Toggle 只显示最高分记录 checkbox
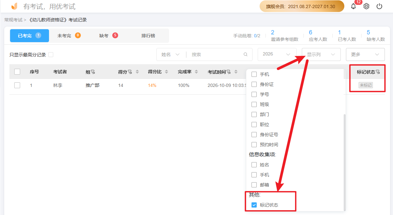This screenshot has width=393, height=215. click(51, 55)
